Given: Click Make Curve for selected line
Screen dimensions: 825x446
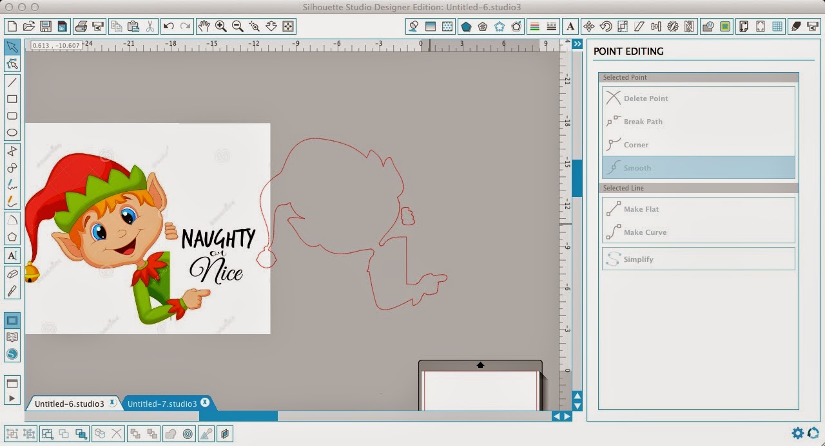Looking at the screenshot, I should [x=698, y=232].
